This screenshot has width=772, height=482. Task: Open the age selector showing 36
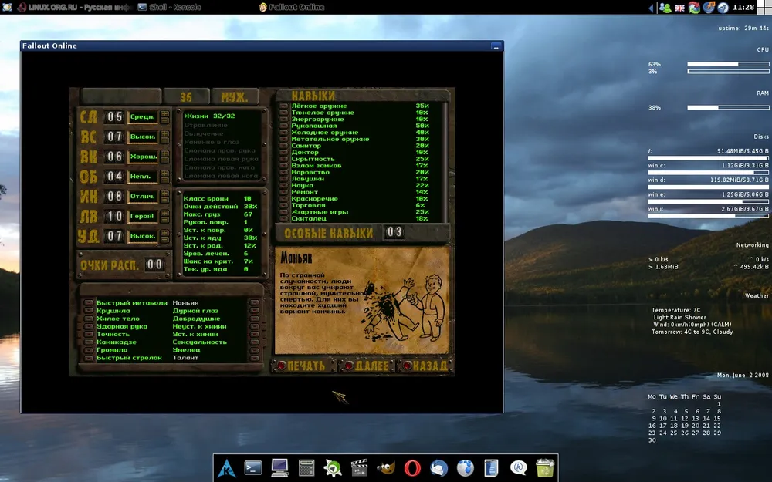coord(186,96)
